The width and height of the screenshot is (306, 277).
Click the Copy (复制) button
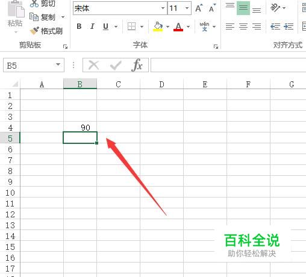(42, 17)
